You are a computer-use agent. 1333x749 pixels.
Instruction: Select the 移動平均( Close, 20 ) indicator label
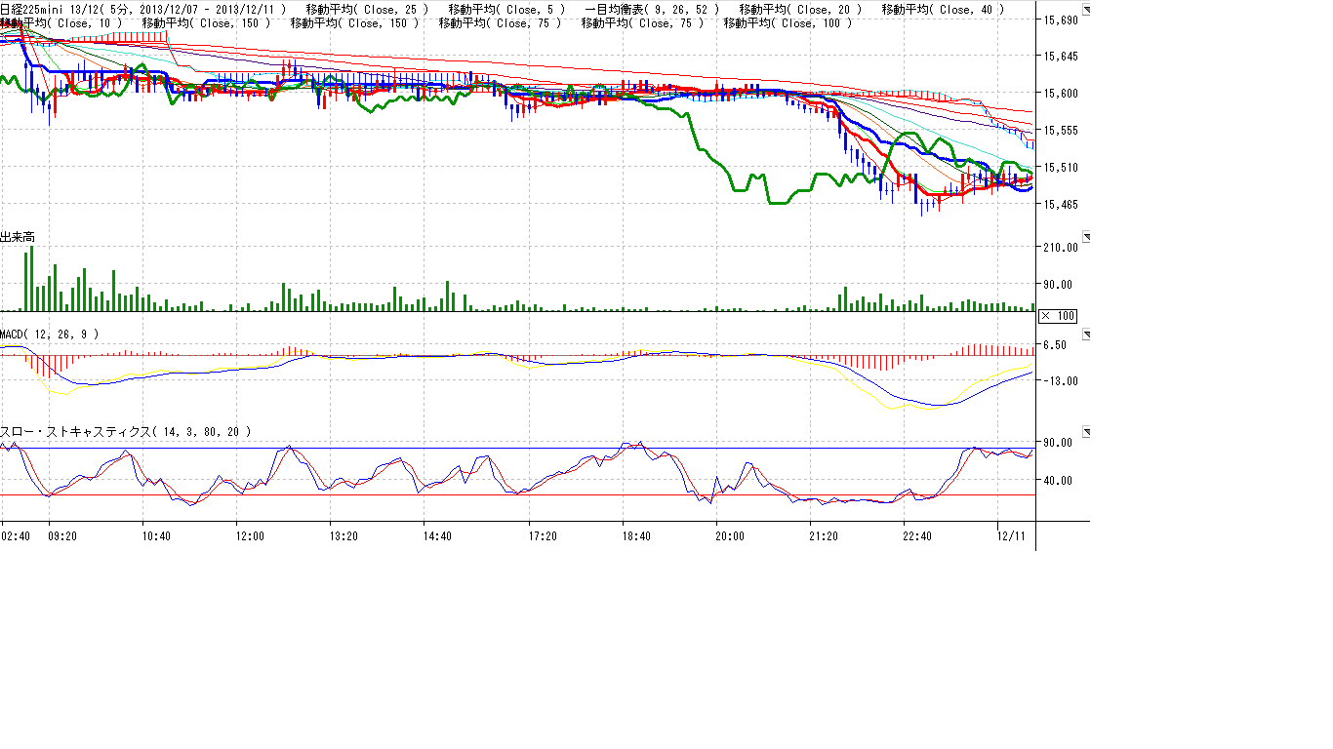click(x=799, y=10)
